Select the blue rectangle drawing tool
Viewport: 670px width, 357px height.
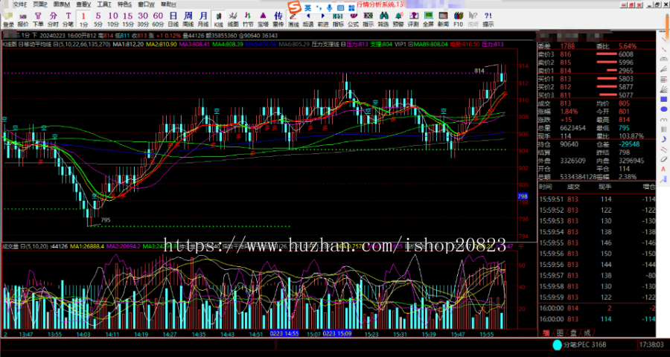tap(663, 99)
